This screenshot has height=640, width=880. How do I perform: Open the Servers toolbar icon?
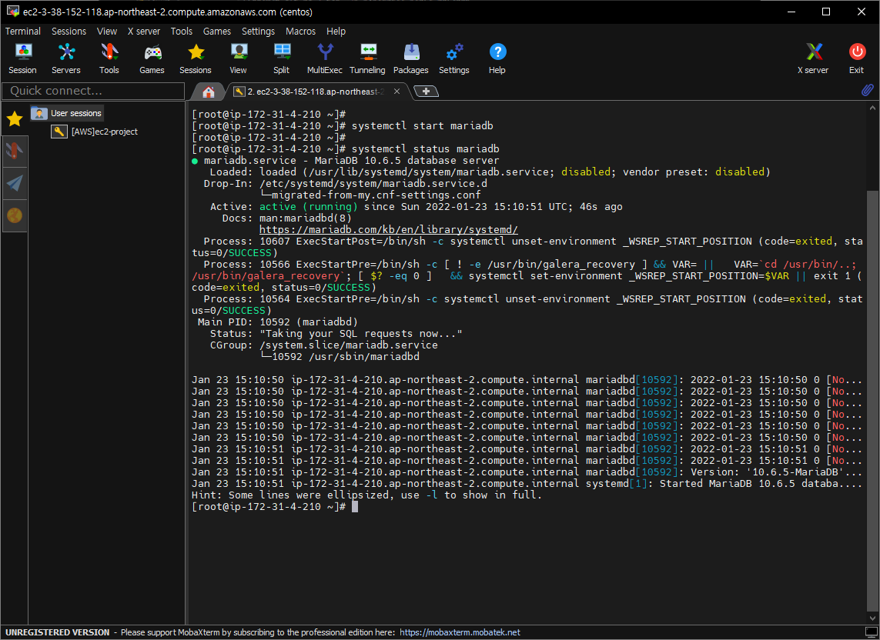click(66, 58)
